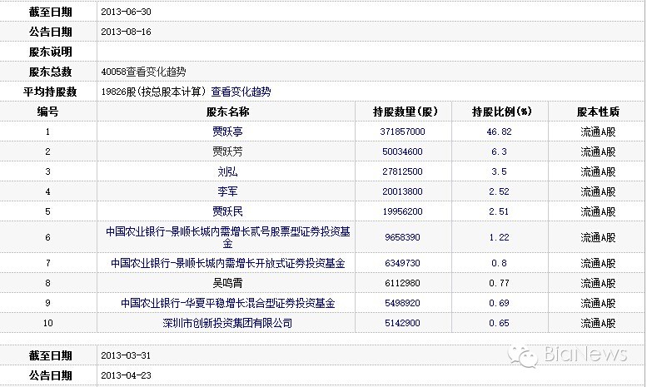
Task: Click the 股本性质 column header
Action: coord(598,112)
